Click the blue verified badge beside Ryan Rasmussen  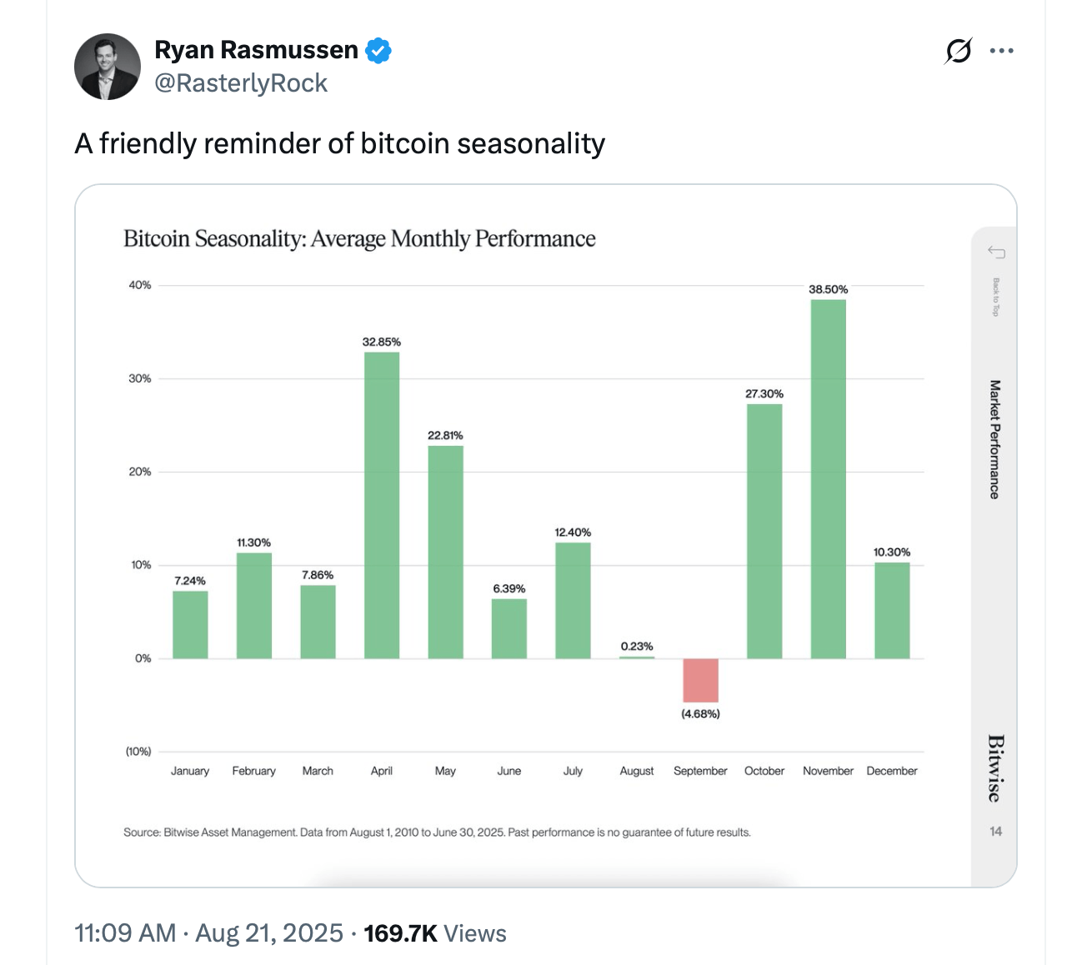378,50
